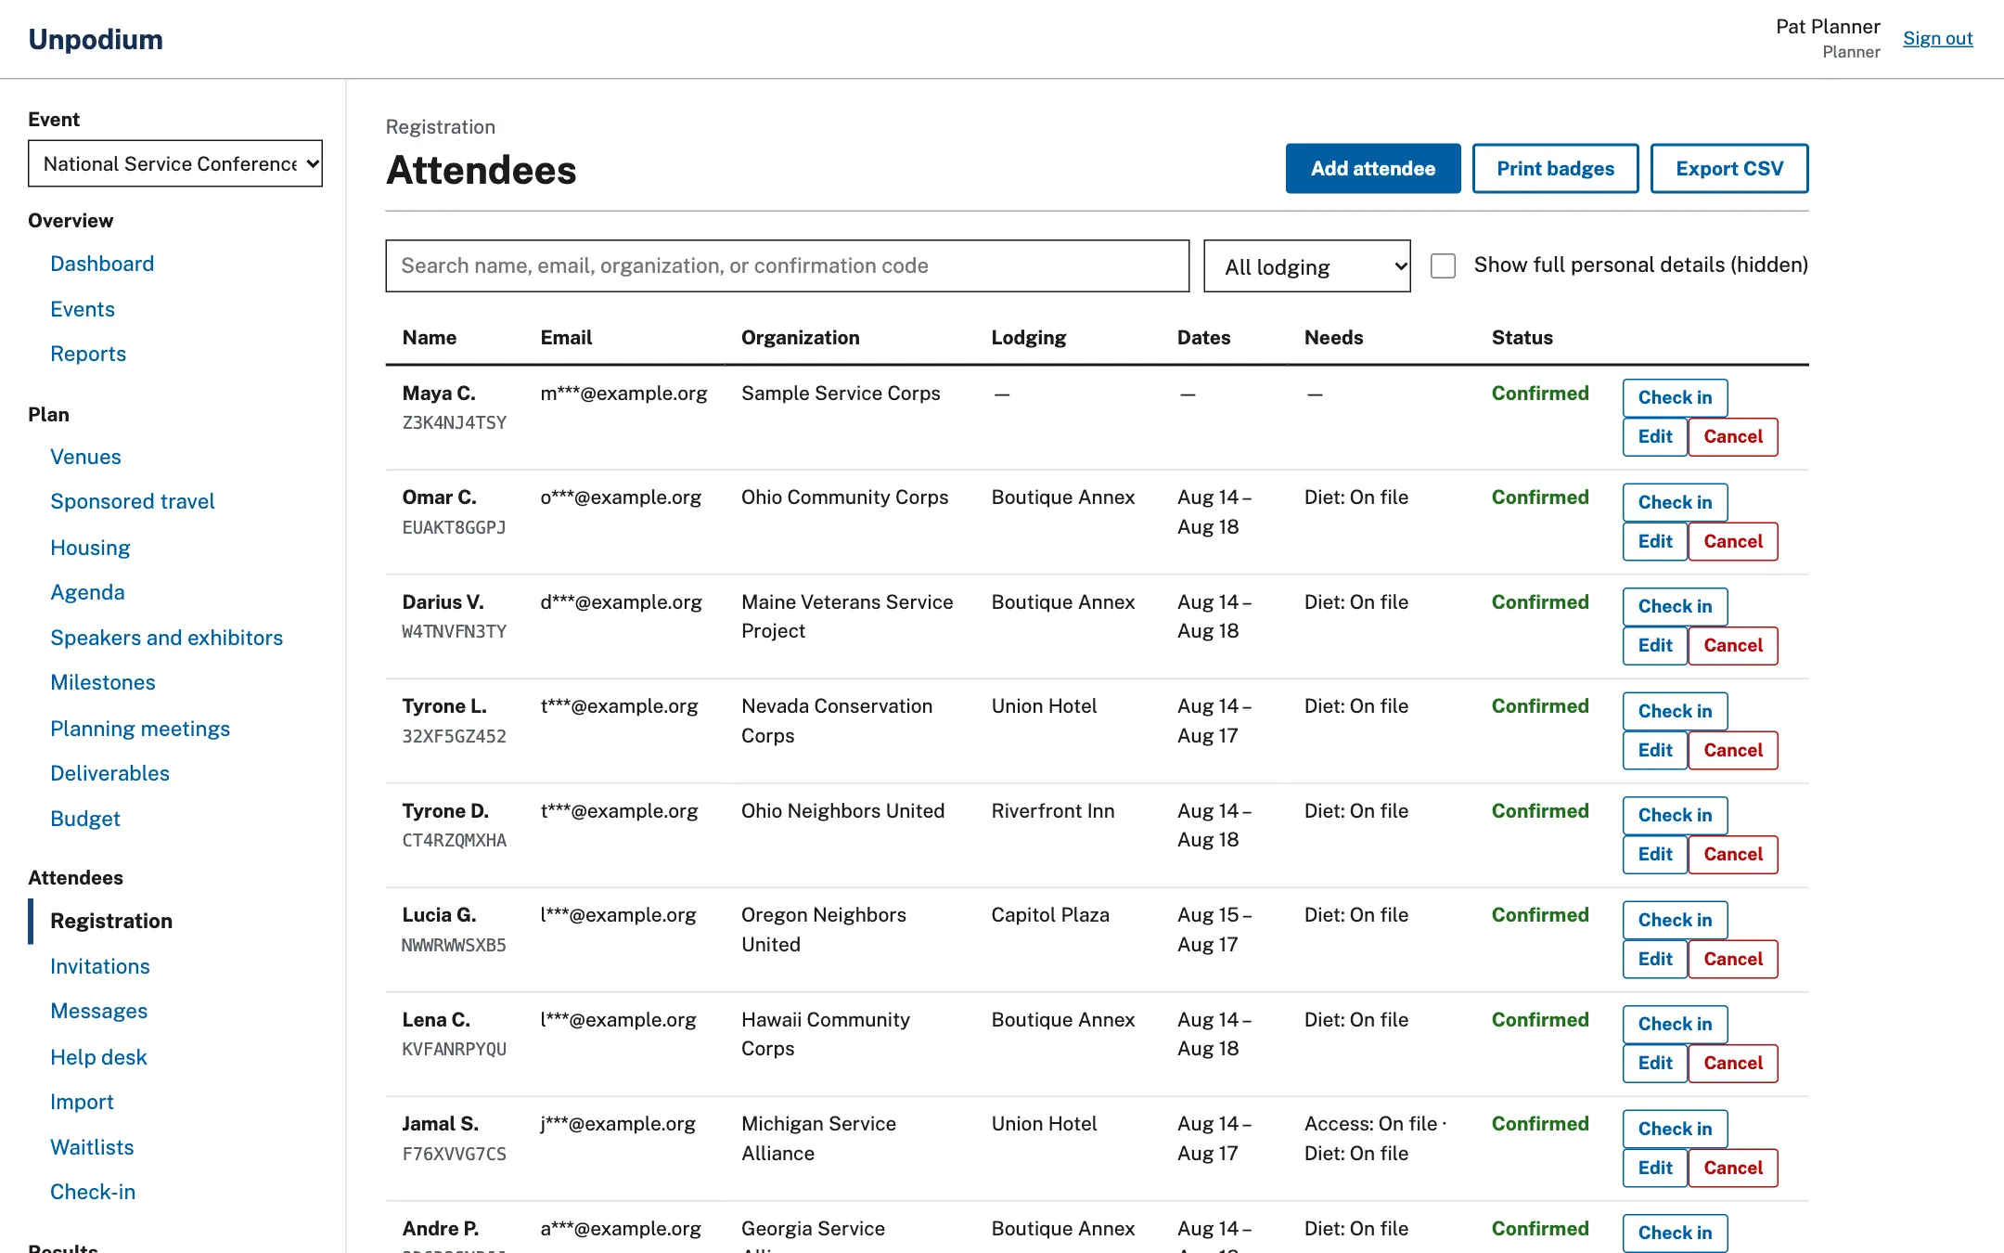Viewport: 2004px width, 1253px height.
Task: Cancel Lucia G.'s registration
Action: [1732, 959]
